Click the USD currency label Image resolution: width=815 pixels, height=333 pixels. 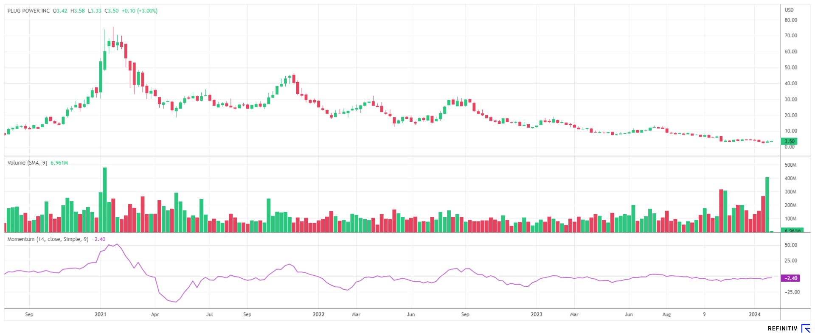point(789,10)
